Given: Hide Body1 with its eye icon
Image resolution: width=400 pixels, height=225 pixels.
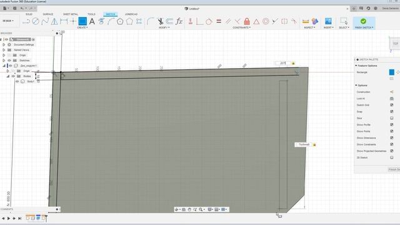Looking at the screenshot, I should 17,81.
